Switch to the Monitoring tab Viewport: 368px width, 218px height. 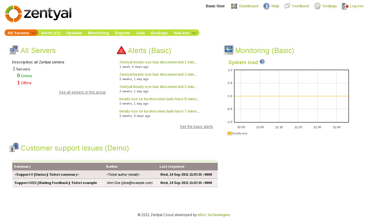98,33
